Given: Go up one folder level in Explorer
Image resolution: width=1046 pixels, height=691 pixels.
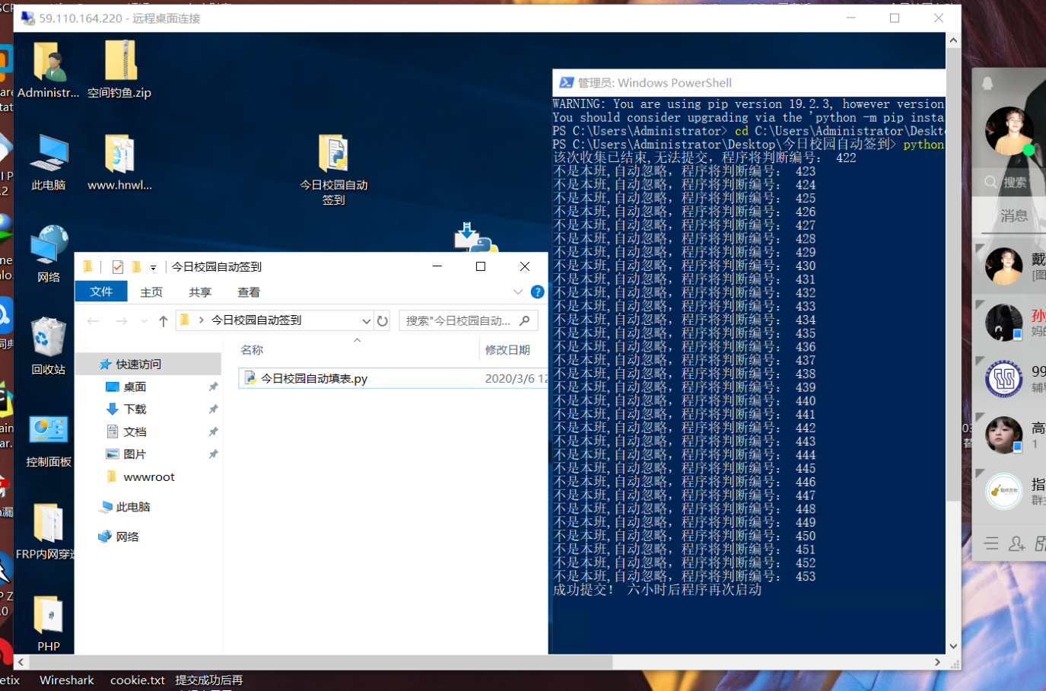Looking at the screenshot, I should [163, 321].
